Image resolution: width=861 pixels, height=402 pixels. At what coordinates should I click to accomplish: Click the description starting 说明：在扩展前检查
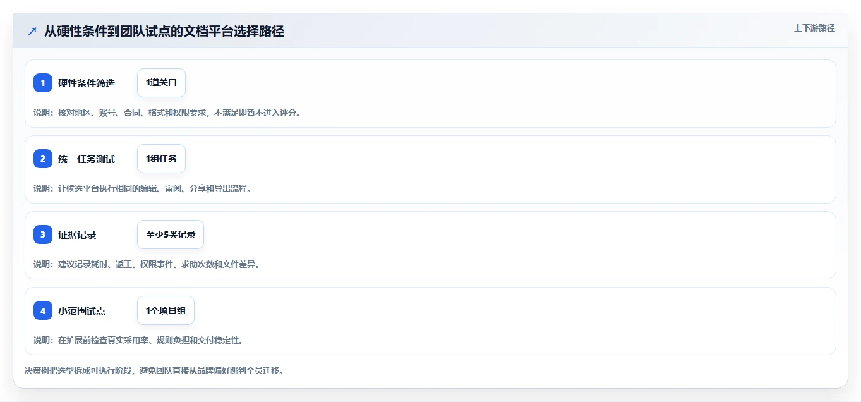pos(139,340)
